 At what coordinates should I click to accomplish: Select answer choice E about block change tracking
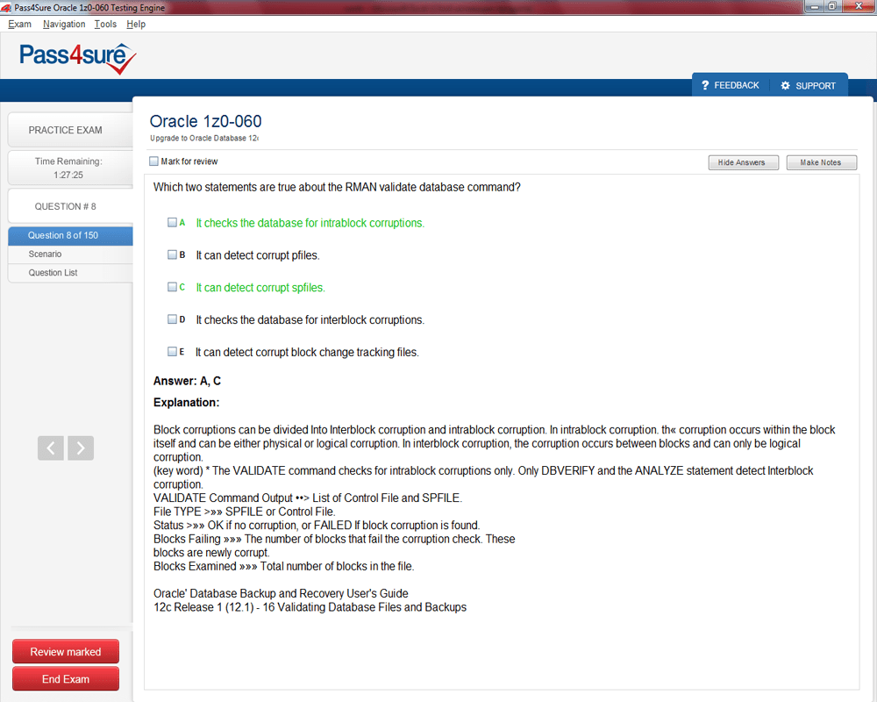tap(173, 350)
